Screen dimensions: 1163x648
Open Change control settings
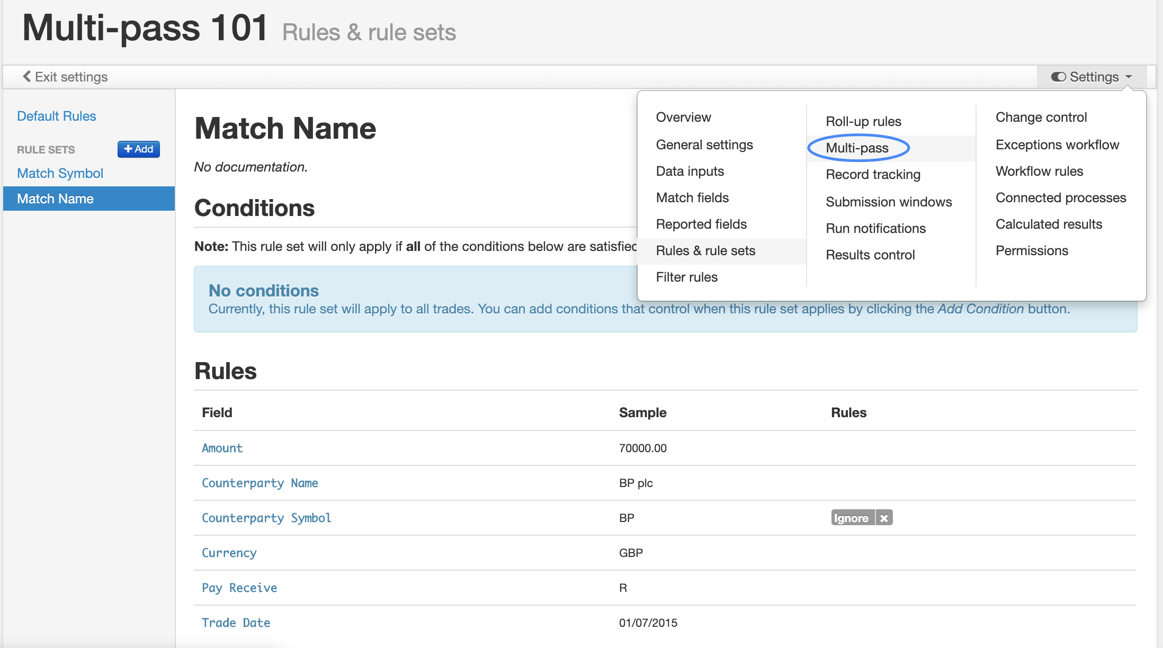(x=1041, y=117)
